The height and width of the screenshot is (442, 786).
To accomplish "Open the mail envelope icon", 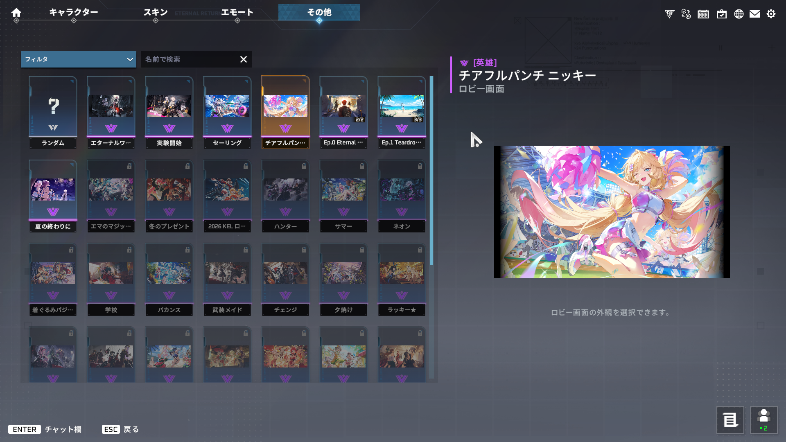I will [x=755, y=14].
